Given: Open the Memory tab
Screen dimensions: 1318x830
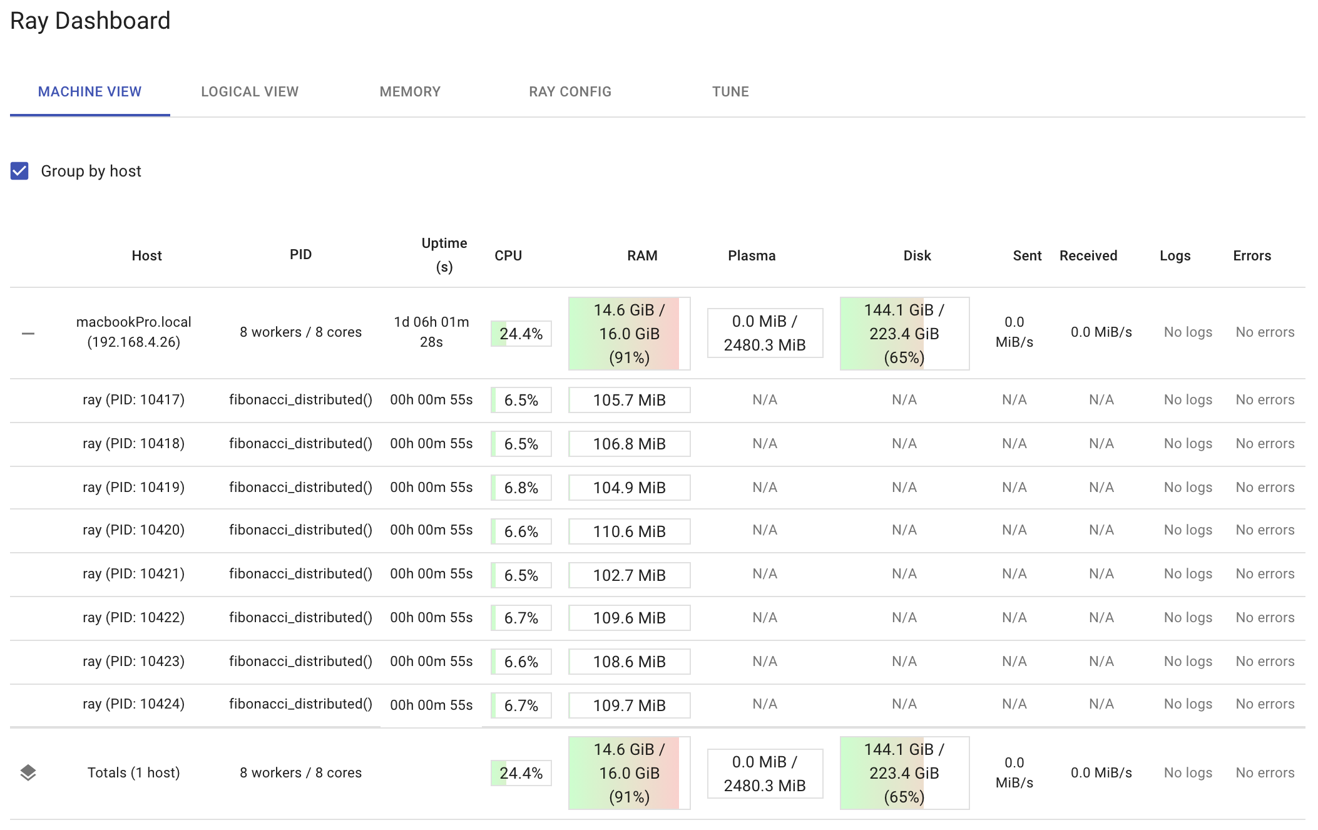Looking at the screenshot, I should coord(410,91).
